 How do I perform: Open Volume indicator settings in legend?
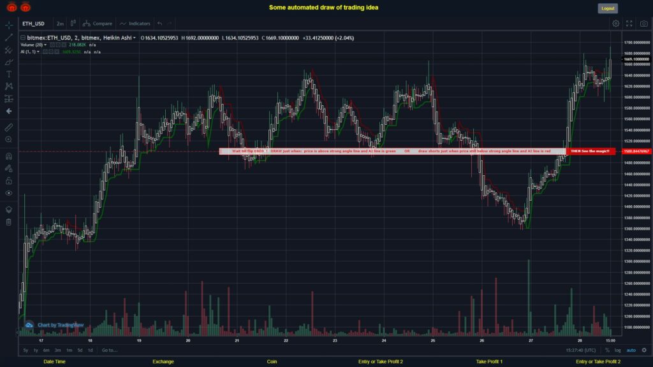58,45
